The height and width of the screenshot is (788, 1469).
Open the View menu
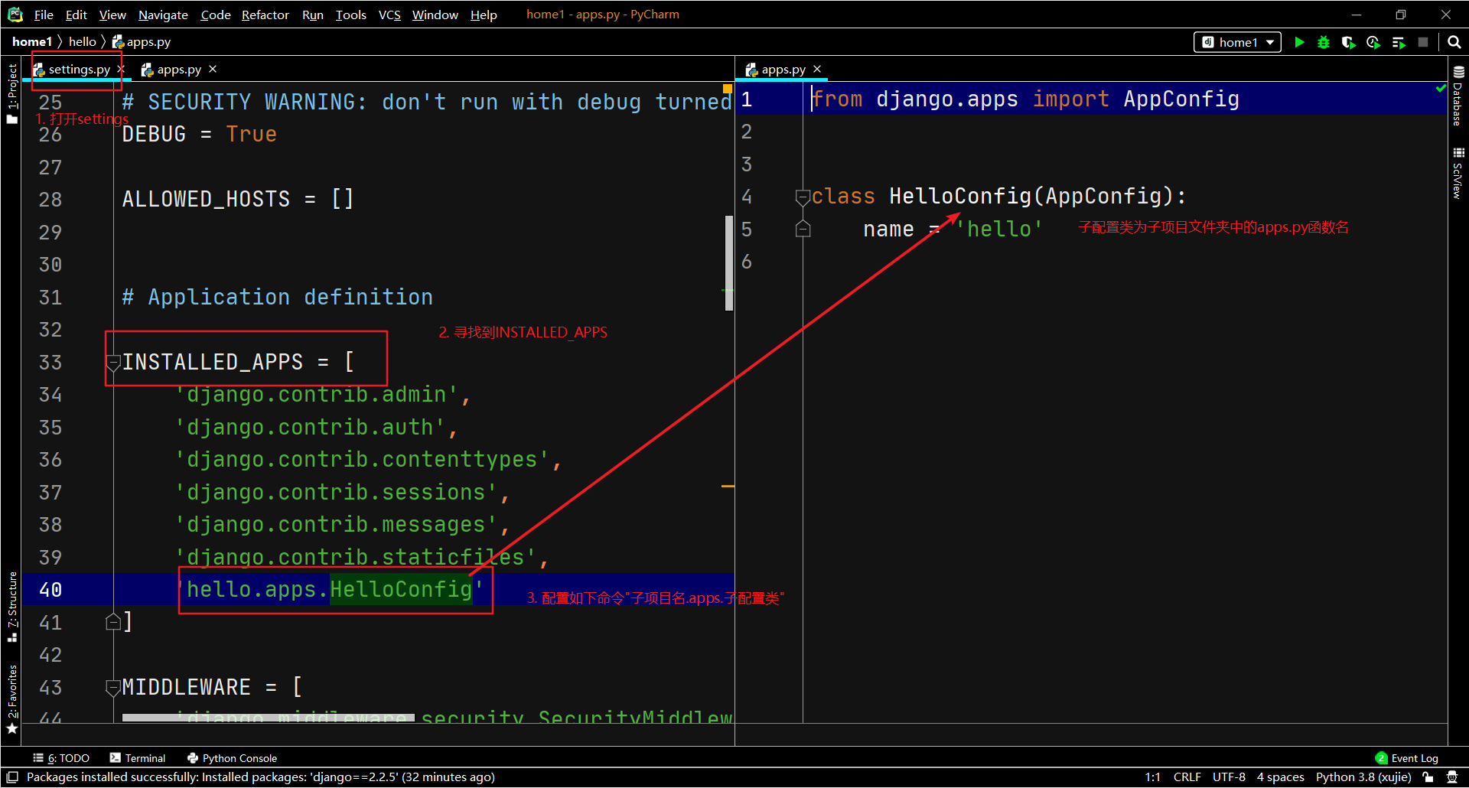(x=112, y=15)
